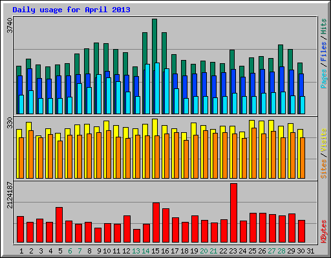This screenshot has height=258, width=331.
Task: Click the green weekend day label 27
Action: click(272, 251)
